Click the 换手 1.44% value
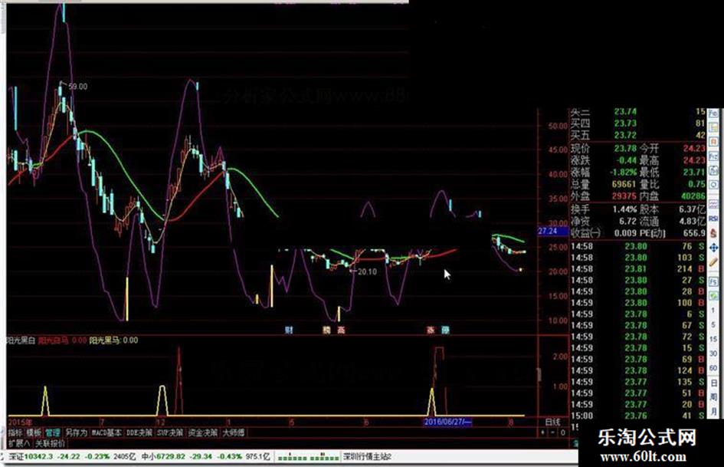This screenshot has height=467, width=724. click(x=624, y=209)
